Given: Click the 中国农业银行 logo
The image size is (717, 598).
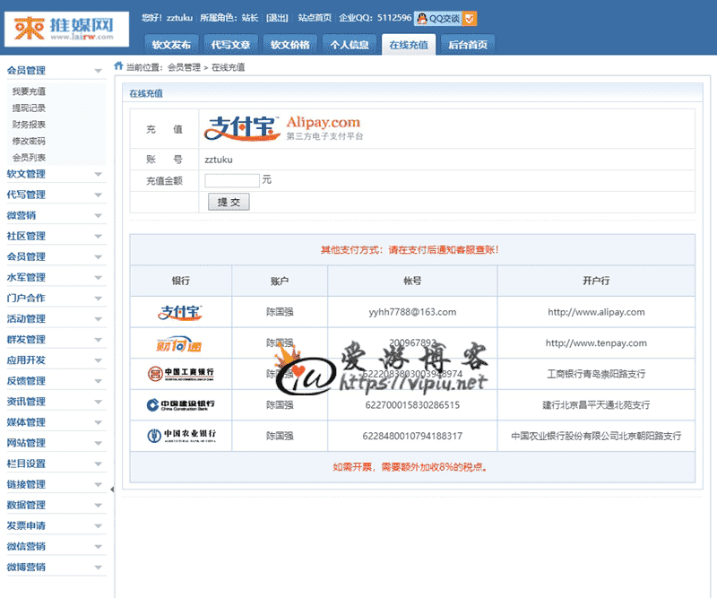Looking at the screenshot, I should (x=181, y=436).
